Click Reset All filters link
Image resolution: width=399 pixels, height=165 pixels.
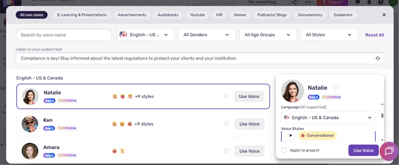click(374, 35)
